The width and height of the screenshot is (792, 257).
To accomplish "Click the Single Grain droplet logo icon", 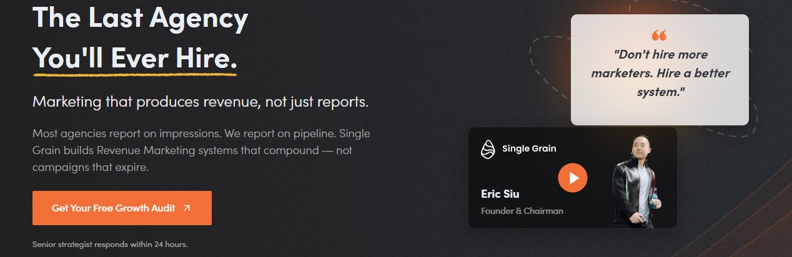I will coord(488,149).
